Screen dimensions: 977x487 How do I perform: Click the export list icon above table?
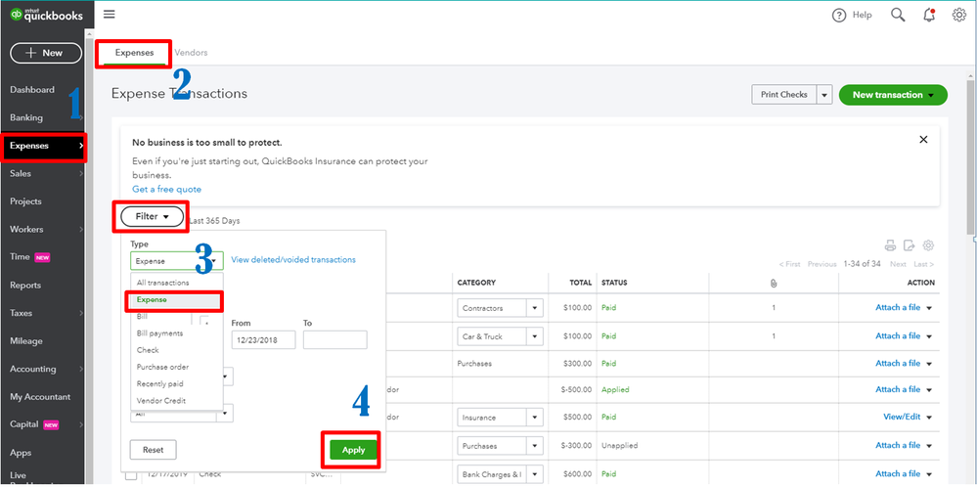pyautogui.click(x=910, y=244)
